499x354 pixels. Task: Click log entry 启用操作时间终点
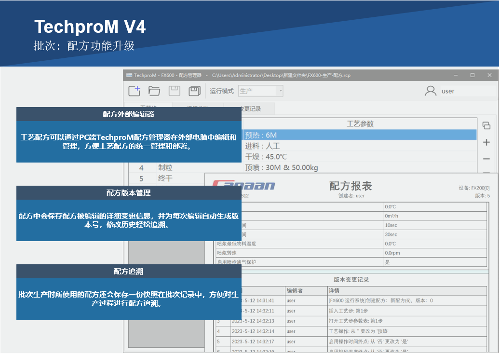368,341
